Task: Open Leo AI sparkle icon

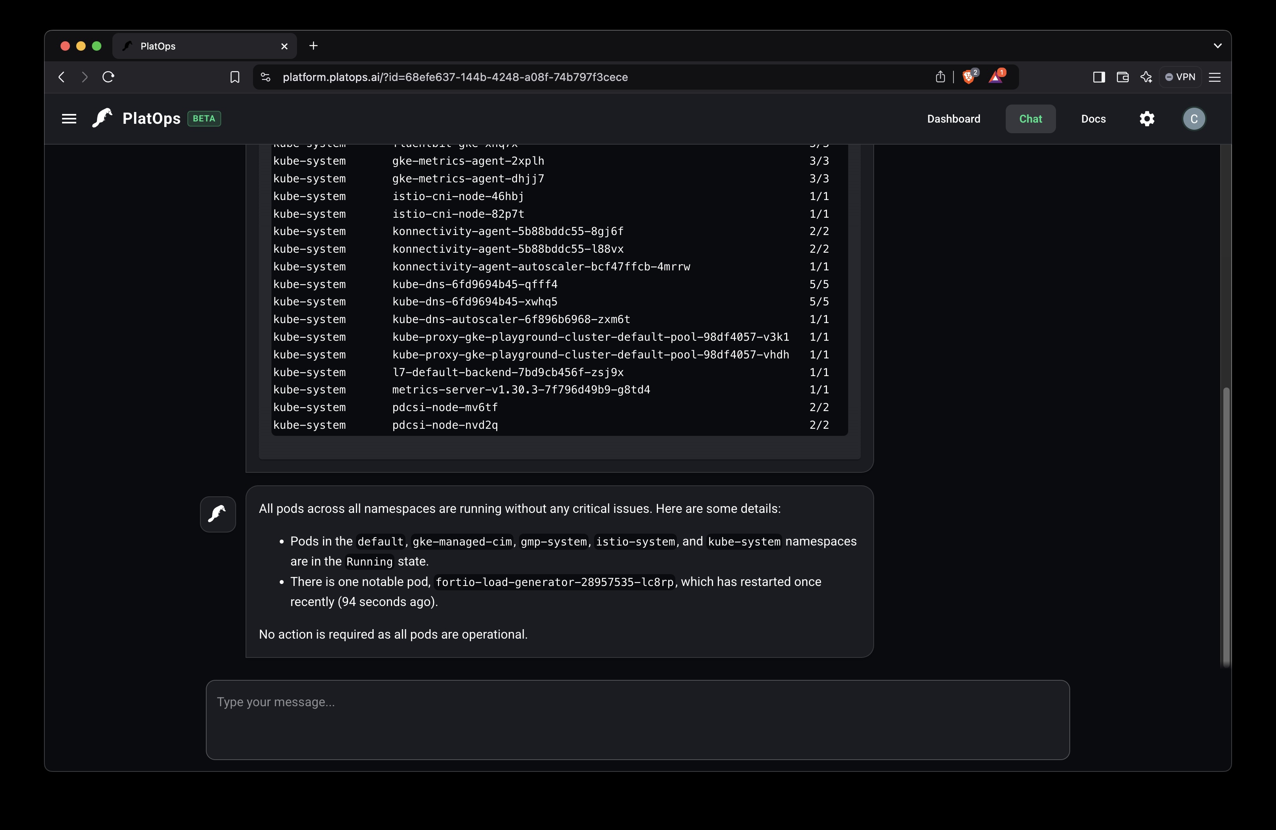Action: pyautogui.click(x=1146, y=77)
